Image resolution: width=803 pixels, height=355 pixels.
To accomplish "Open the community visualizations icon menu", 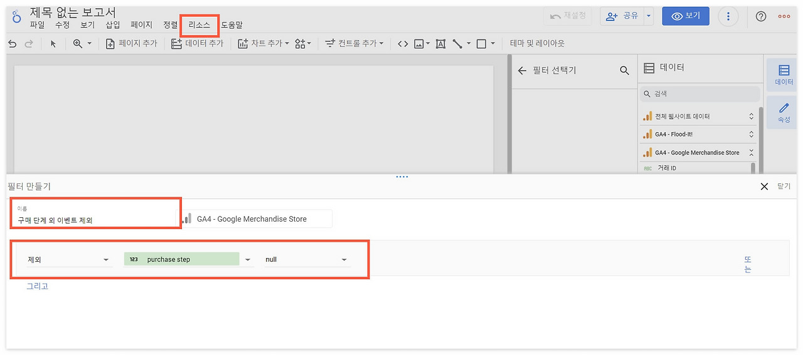I will click(303, 44).
